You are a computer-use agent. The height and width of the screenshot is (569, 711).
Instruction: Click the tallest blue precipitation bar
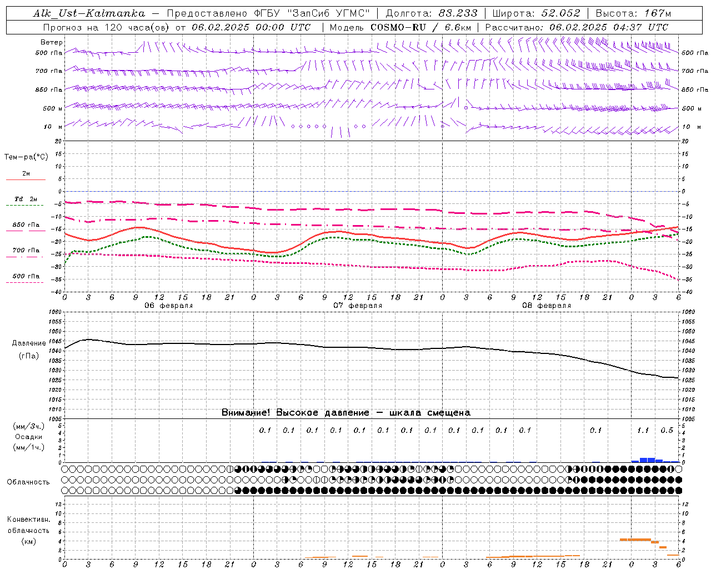click(647, 460)
